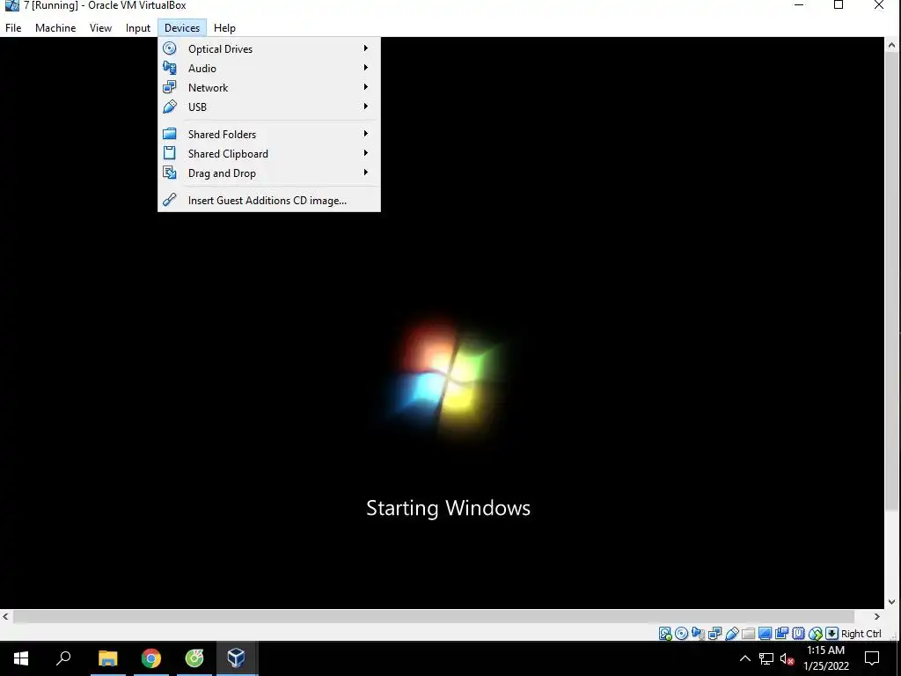The width and height of the screenshot is (901, 676).
Task: Select the Network menu entry
Action: (269, 87)
